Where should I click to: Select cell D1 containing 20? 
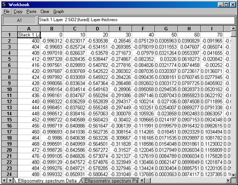(x=98, y=35)
